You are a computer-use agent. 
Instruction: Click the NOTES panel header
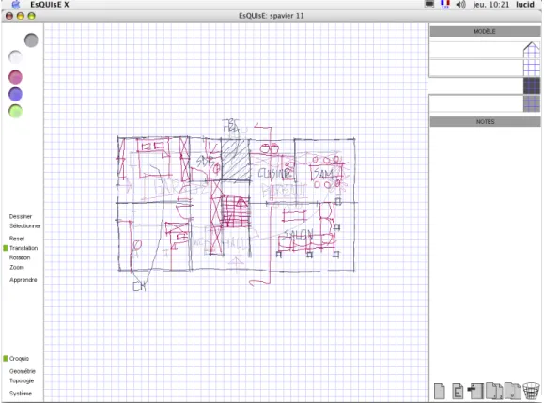tap(485, 122)
